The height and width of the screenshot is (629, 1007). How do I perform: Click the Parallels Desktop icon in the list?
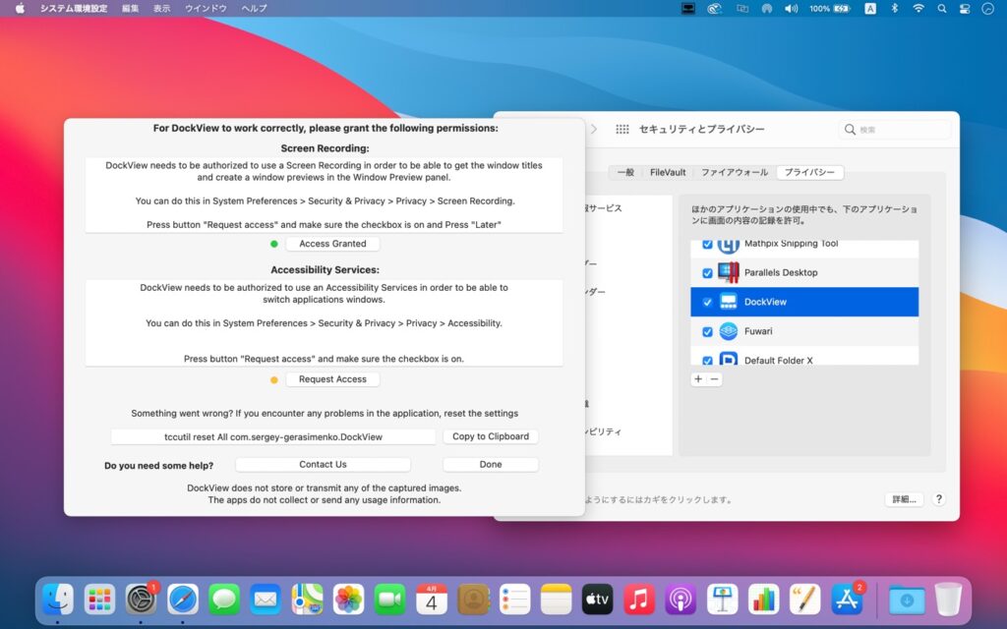727,272
